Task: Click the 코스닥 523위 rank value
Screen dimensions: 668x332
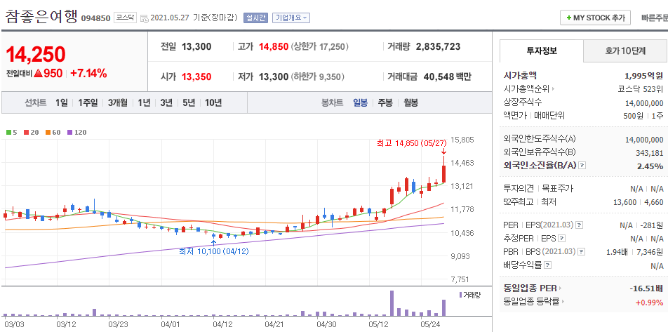Action: pos(641,89)
